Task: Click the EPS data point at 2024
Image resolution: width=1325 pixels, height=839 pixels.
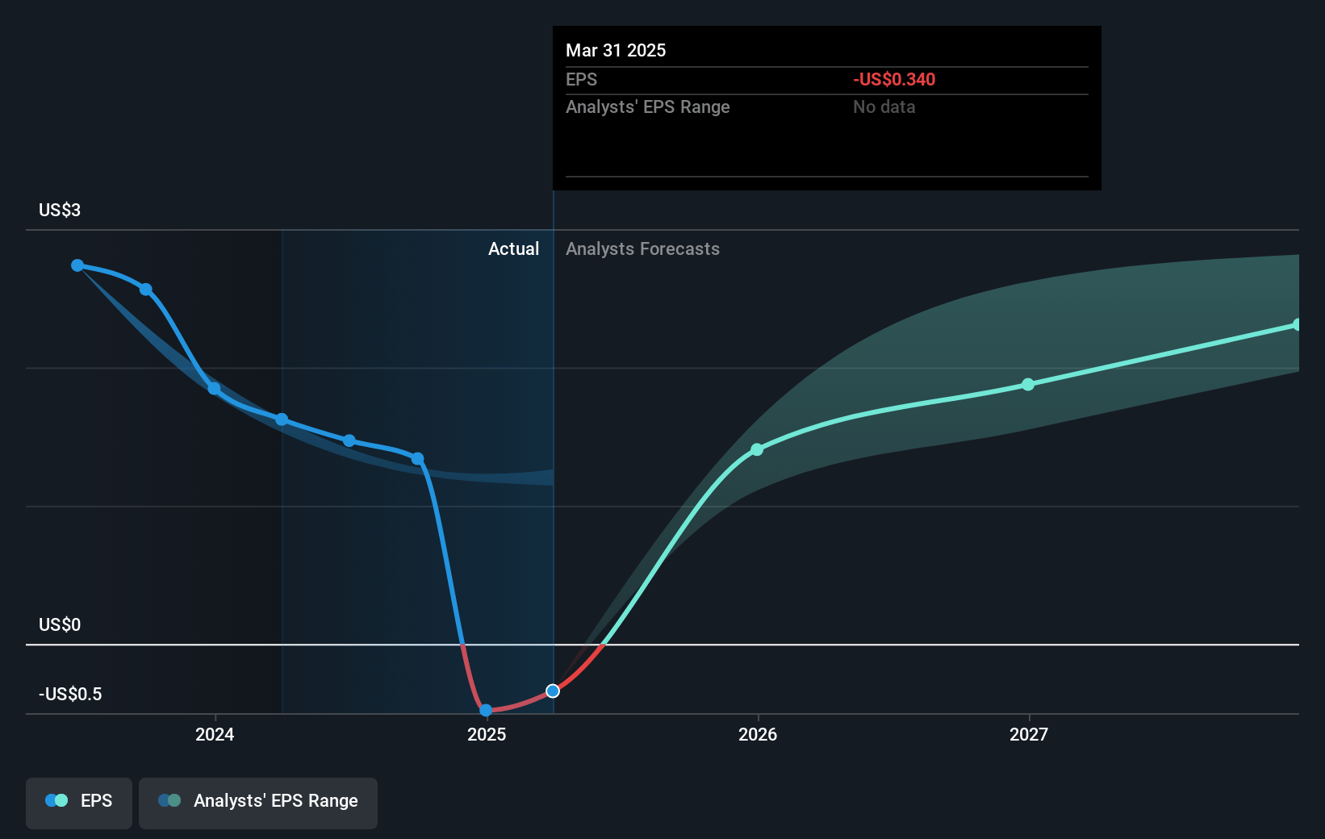Action: pyautogui.click(x=214, y=388)
